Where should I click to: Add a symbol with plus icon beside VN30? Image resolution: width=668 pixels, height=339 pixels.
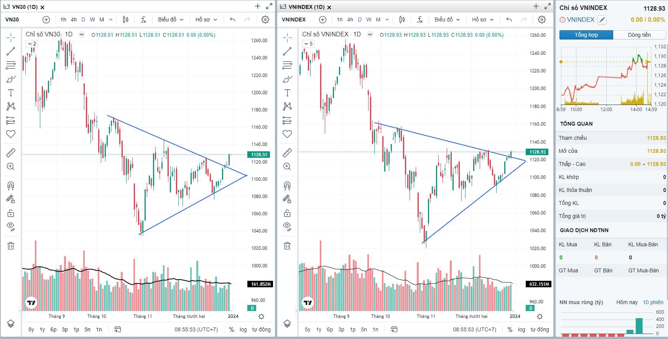tap(46, 20)
